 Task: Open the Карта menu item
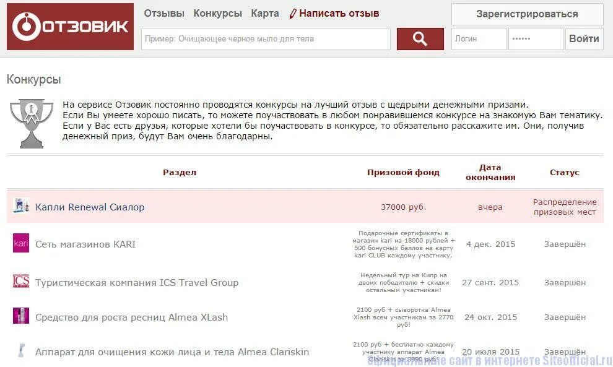[x=265, y=13]
